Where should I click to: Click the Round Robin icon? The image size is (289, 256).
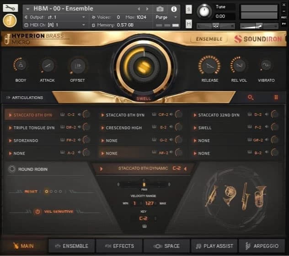tap(12, 169)
